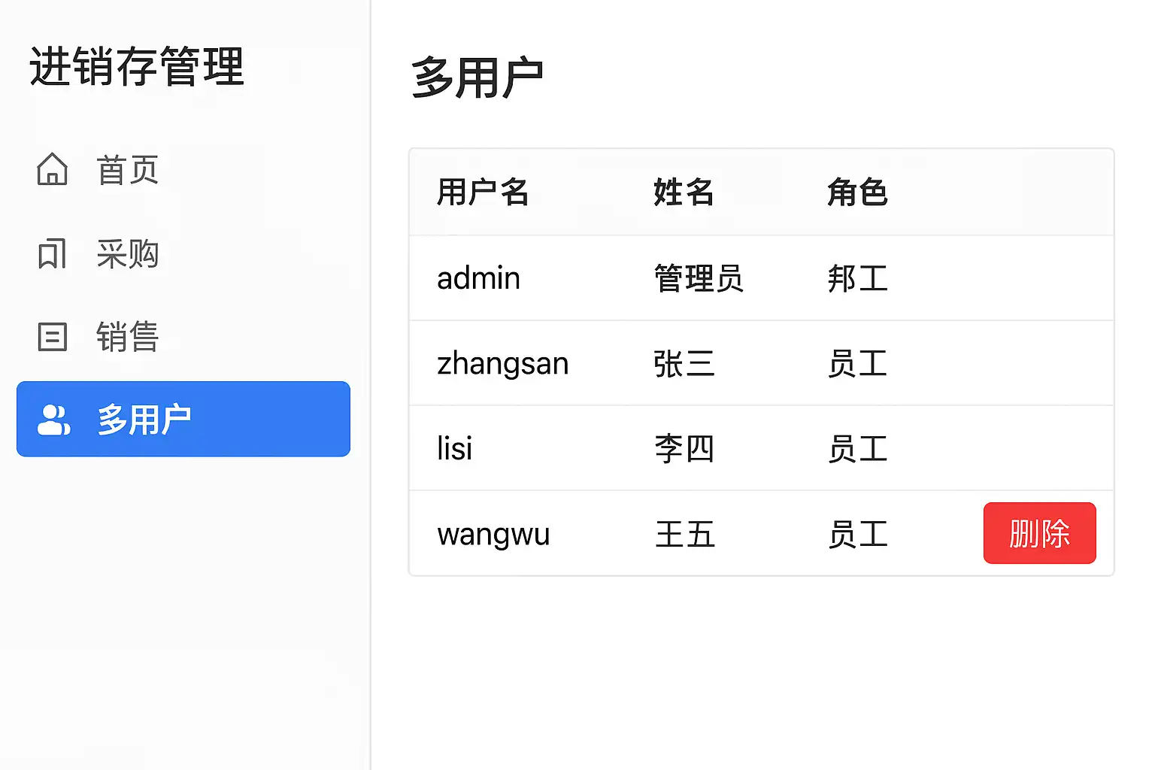This screenshot has width=1155, height=770.
Task: Click the name 张三 in table
Action: [x=684, y=364]
